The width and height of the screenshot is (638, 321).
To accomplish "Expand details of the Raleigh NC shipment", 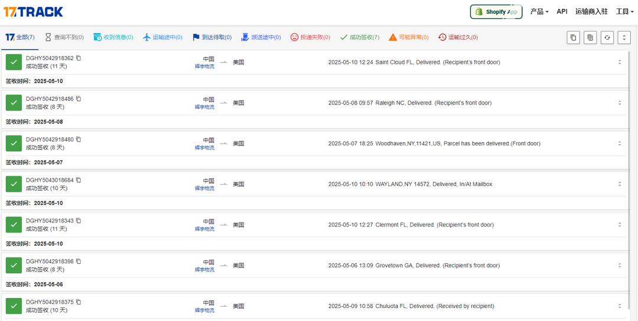I will tap(620, 103).
